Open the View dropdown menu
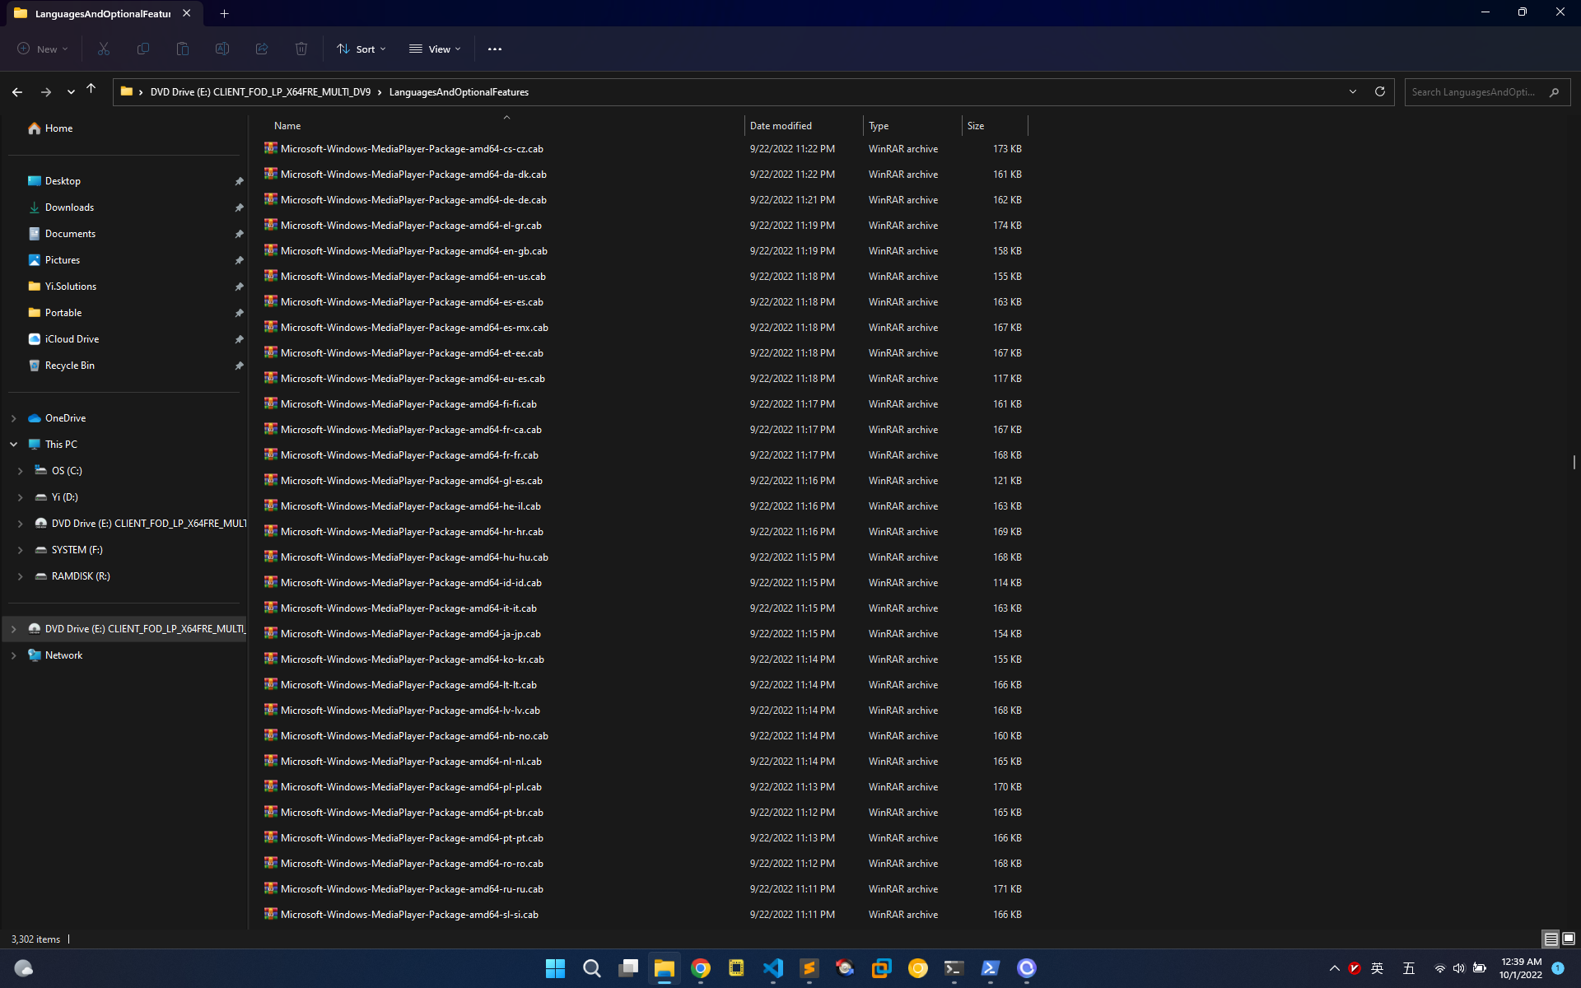This screenshot has height=988, width=1581. click(x=435, y=49)
